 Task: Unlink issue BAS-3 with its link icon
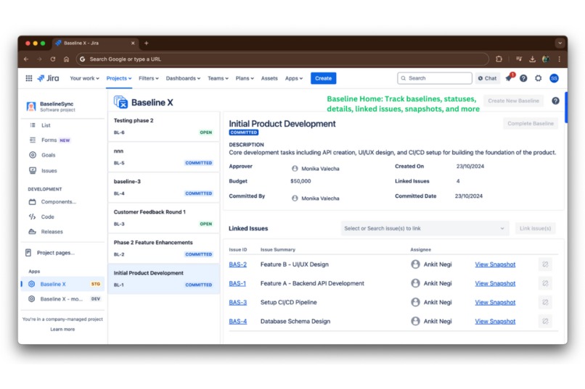click(545, 302)
